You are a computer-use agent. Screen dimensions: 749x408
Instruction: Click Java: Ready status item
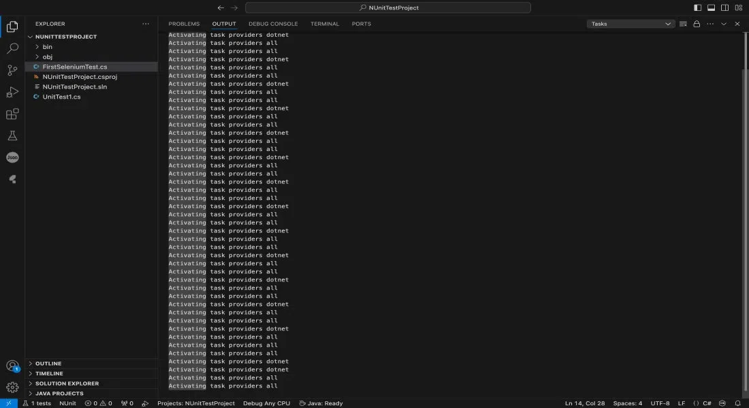321,403
